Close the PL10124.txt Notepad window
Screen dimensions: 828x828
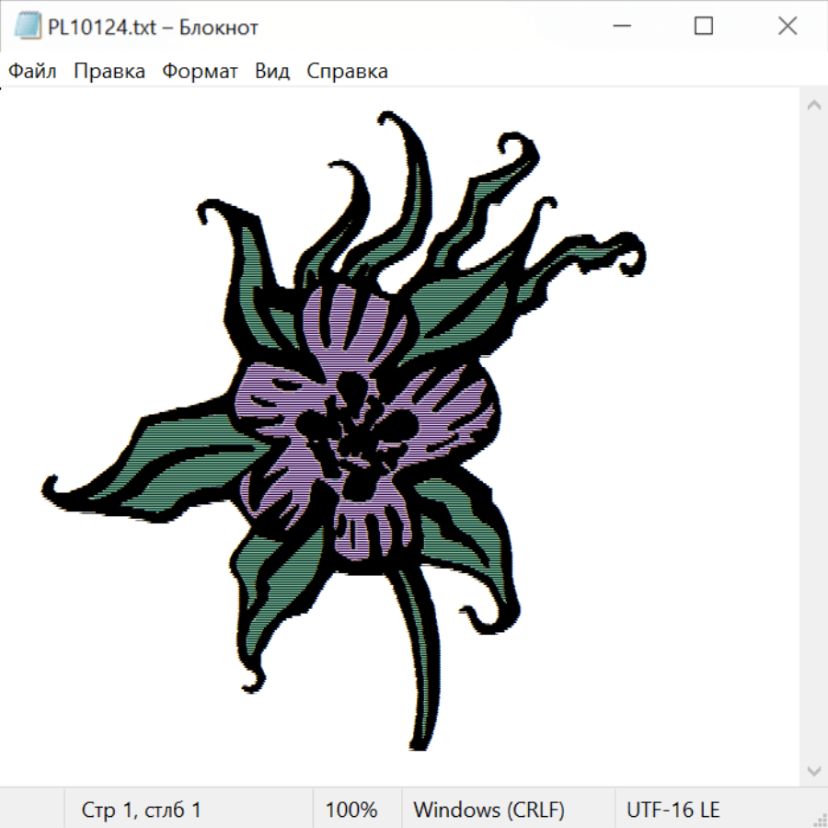pos(787,27)
